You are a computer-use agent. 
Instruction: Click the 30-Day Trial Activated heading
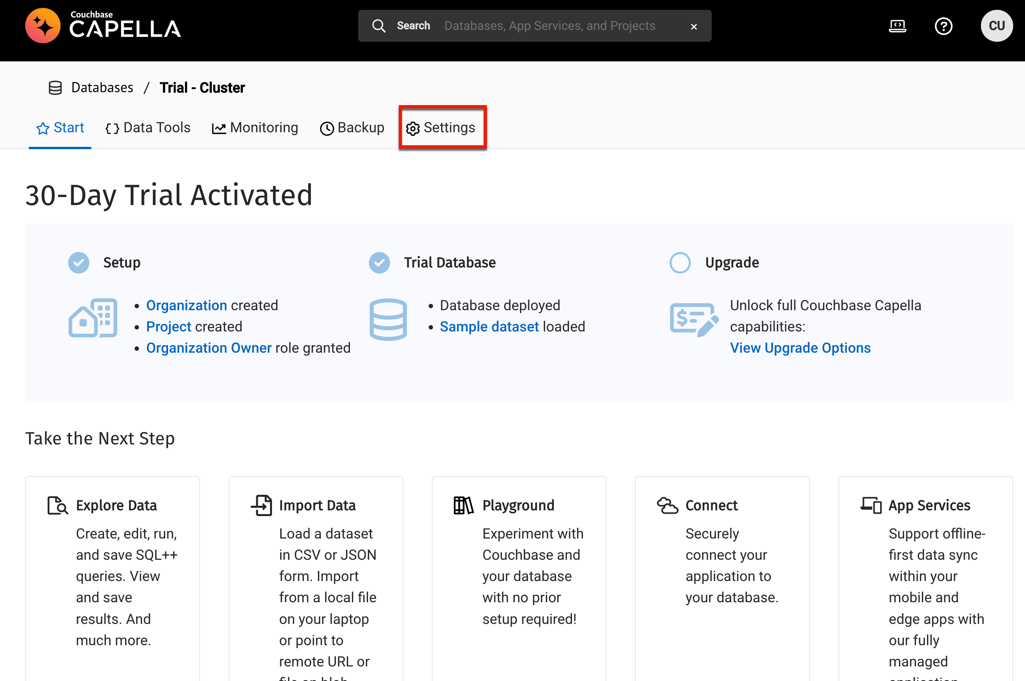pos(169,195)
